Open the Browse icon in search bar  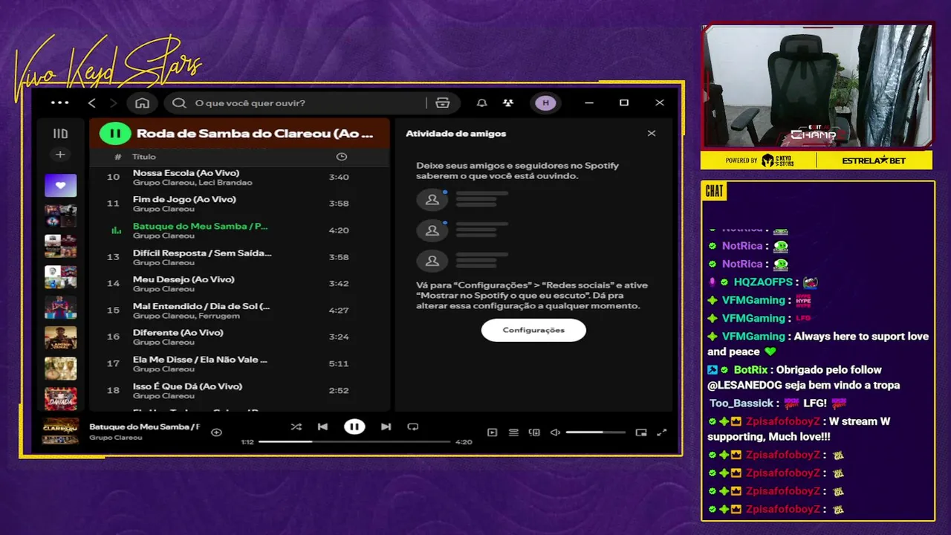pos(443,103)
